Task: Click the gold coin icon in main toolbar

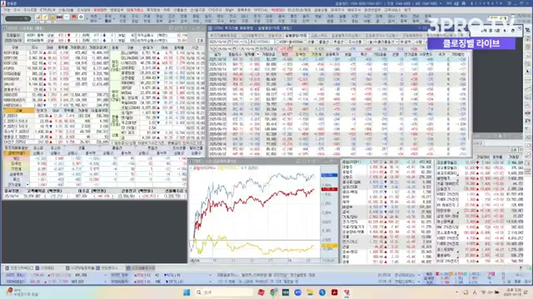Action: pyautogui.click(x=52, y=17)
